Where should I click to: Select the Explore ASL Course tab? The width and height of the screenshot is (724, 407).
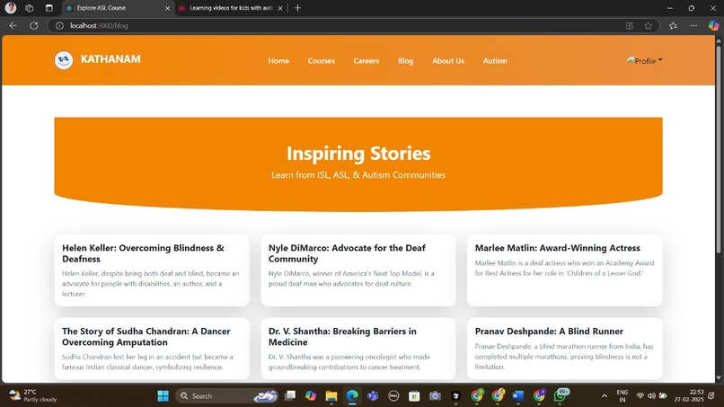point(118,8)
